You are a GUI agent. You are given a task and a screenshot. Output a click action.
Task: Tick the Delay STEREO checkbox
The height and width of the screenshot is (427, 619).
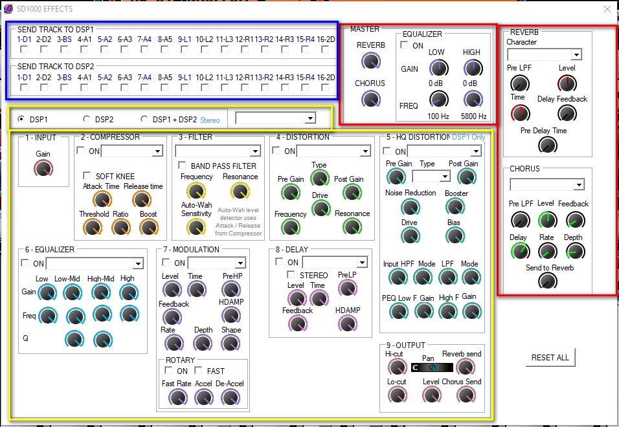291,274
